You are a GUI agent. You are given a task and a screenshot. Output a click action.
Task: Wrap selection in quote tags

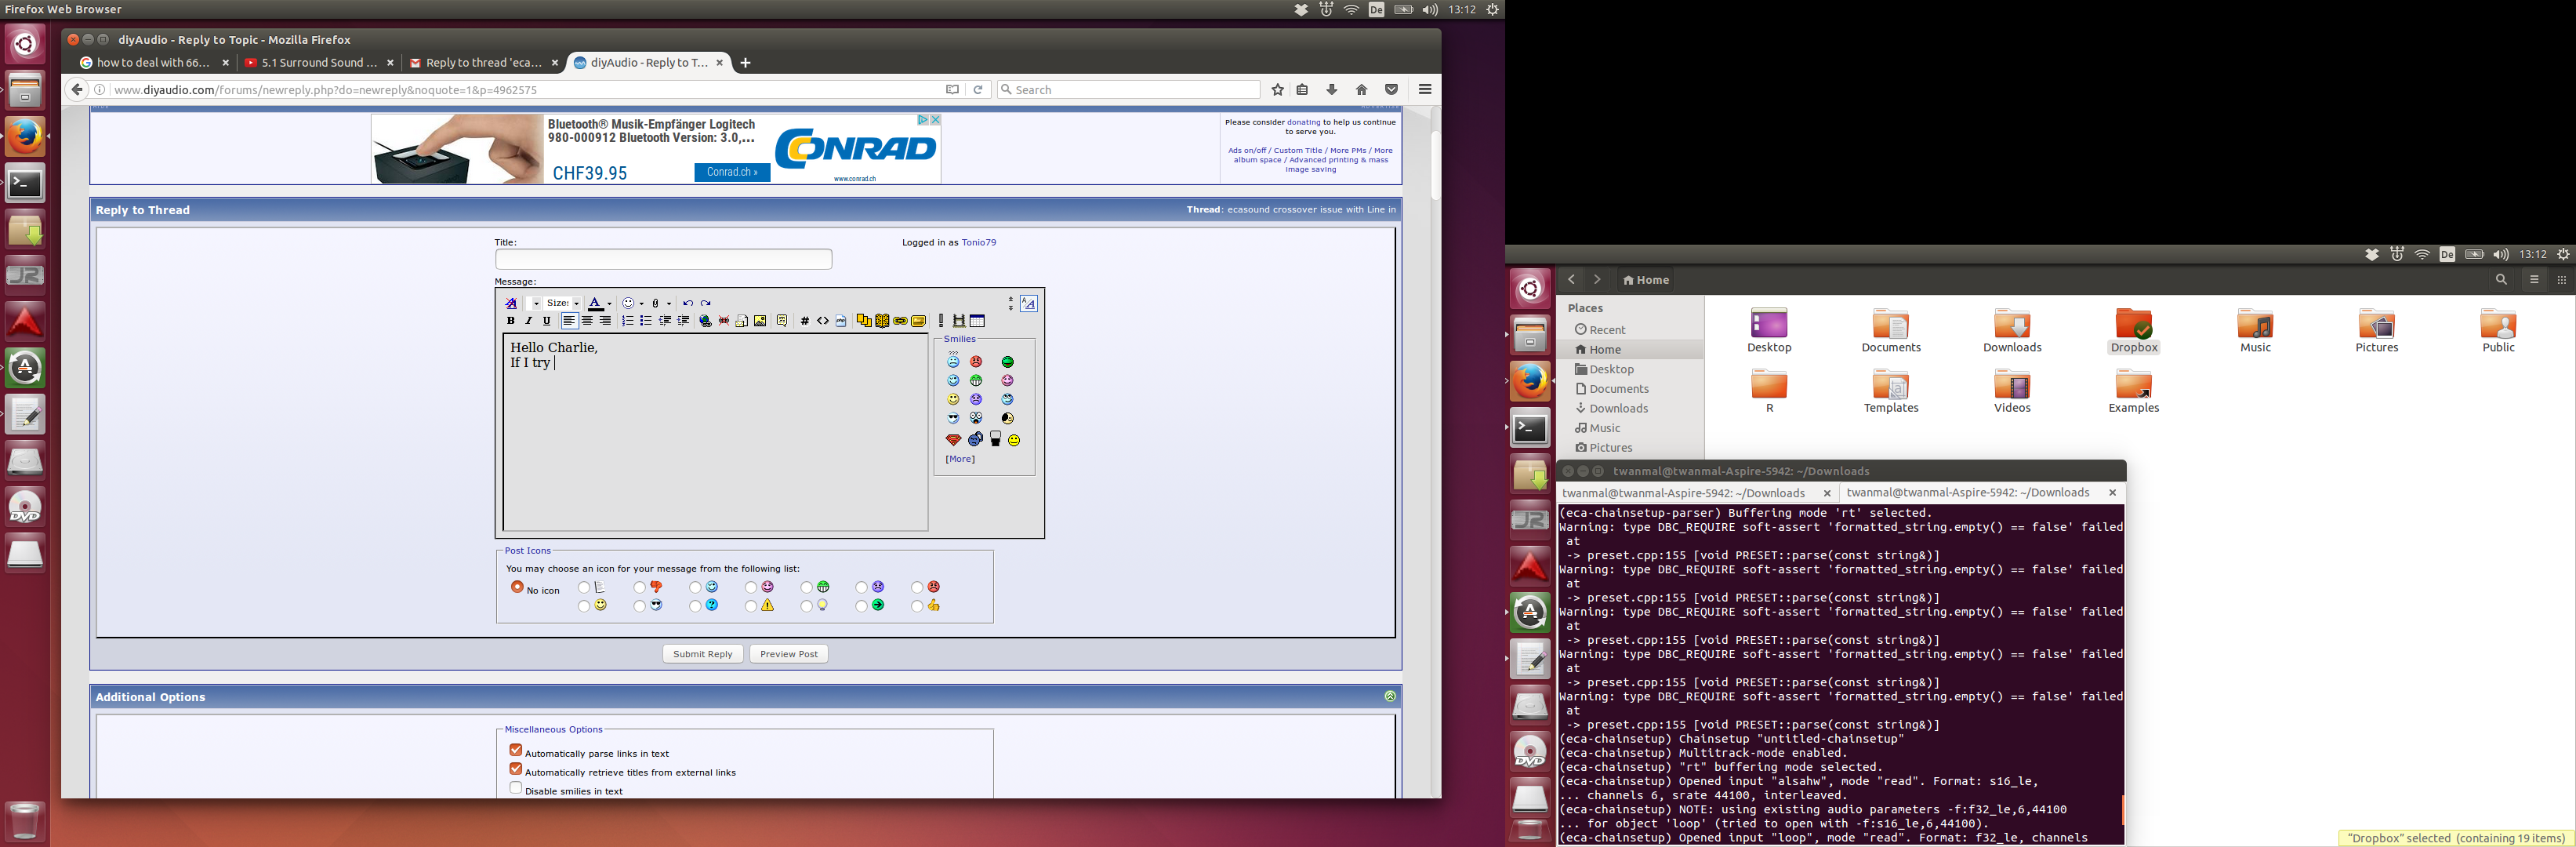click(x=782, y=321)
